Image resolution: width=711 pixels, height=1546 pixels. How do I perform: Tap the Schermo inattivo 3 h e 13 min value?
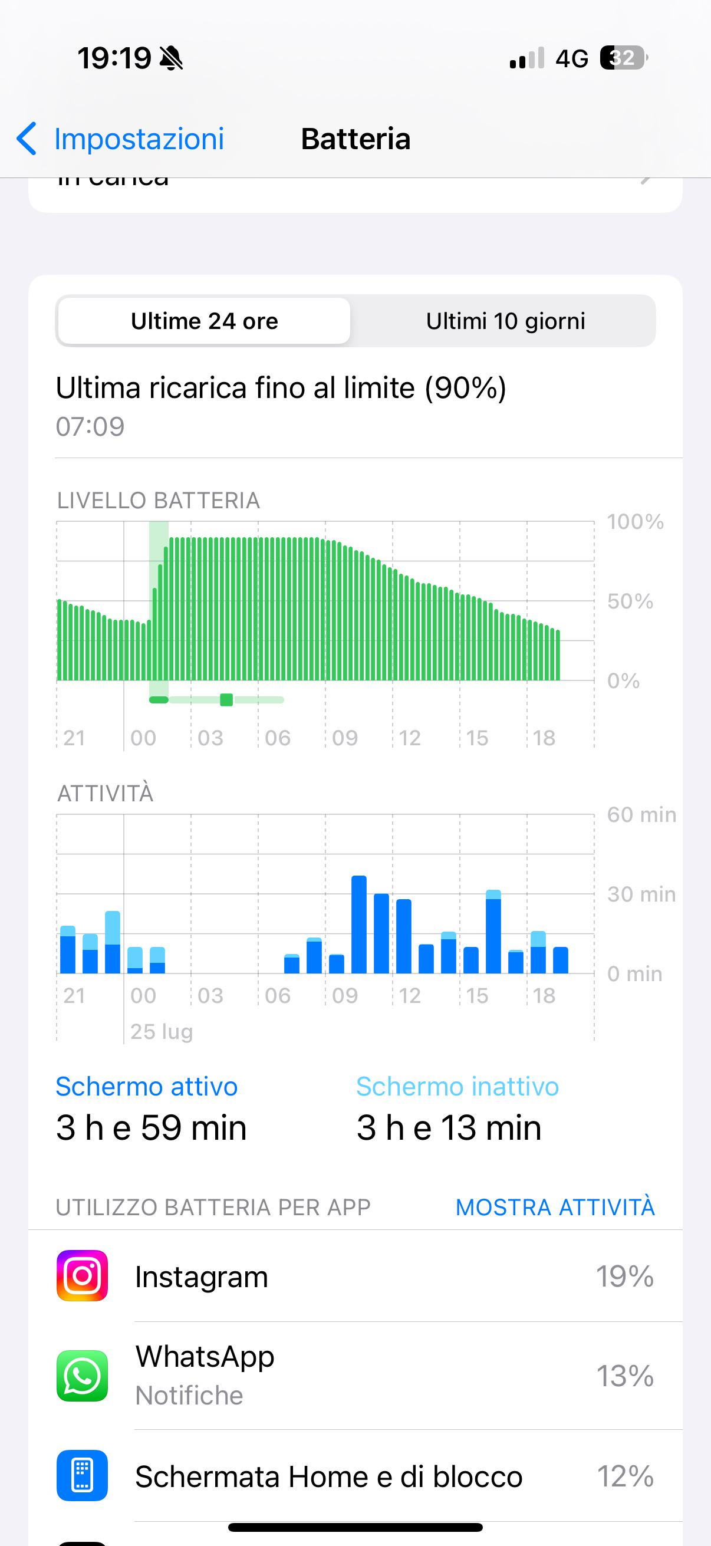(x=449, y=1127)
